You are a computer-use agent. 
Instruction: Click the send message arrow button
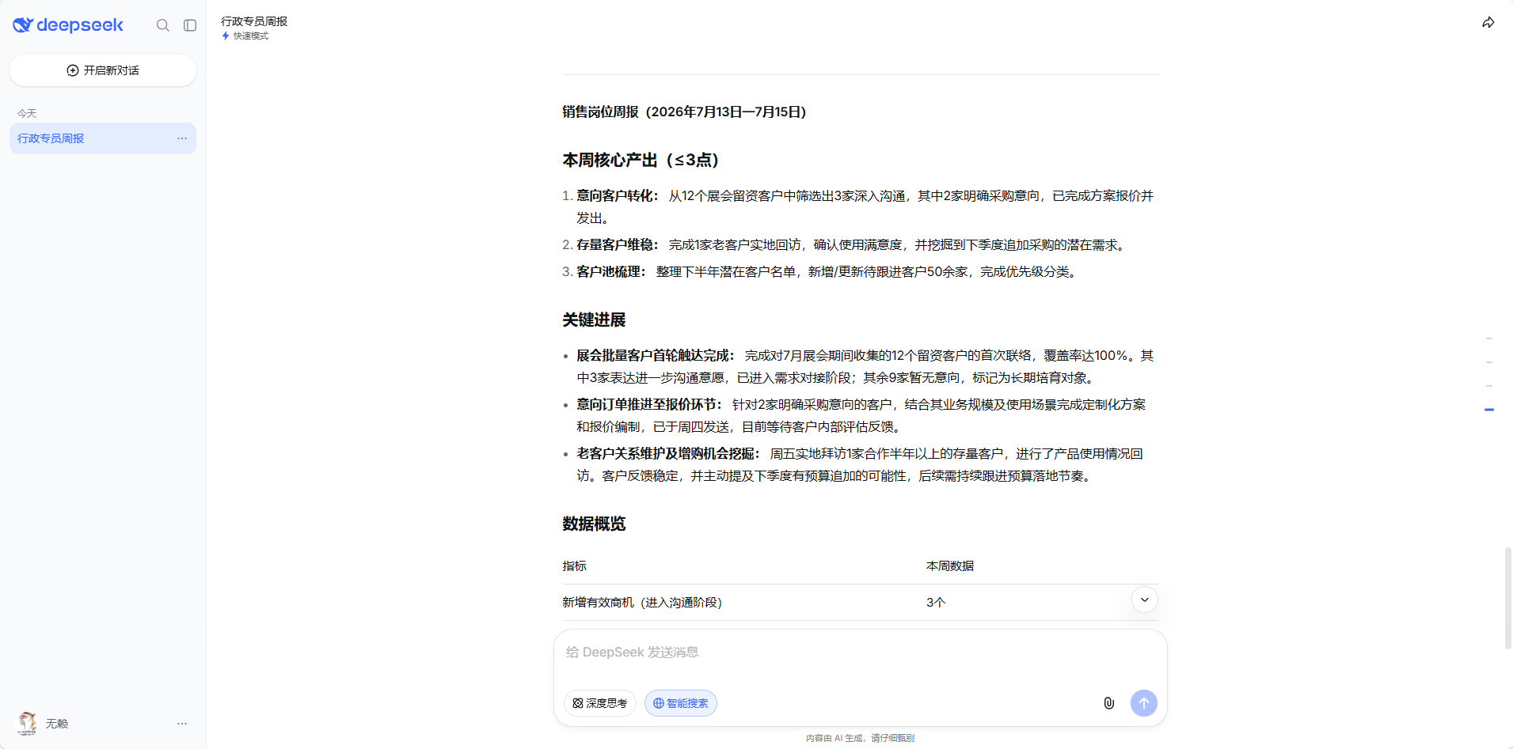coord(1144,703)
